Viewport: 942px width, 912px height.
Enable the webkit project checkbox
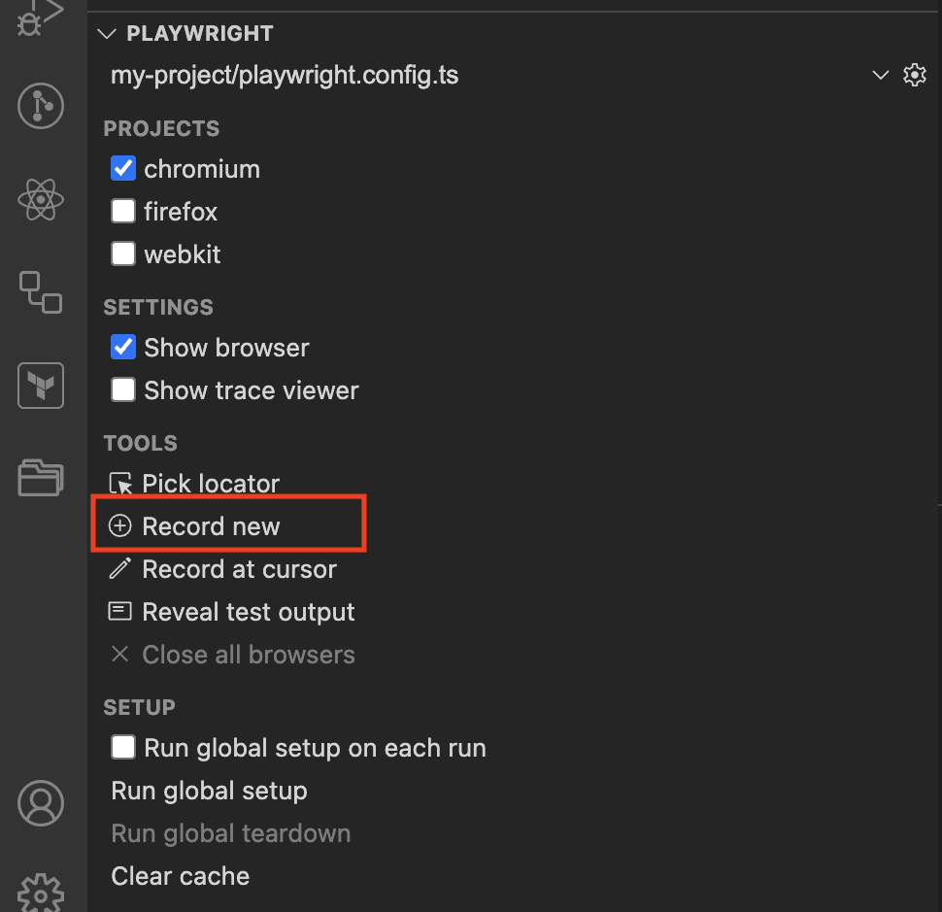click(123, 254)
